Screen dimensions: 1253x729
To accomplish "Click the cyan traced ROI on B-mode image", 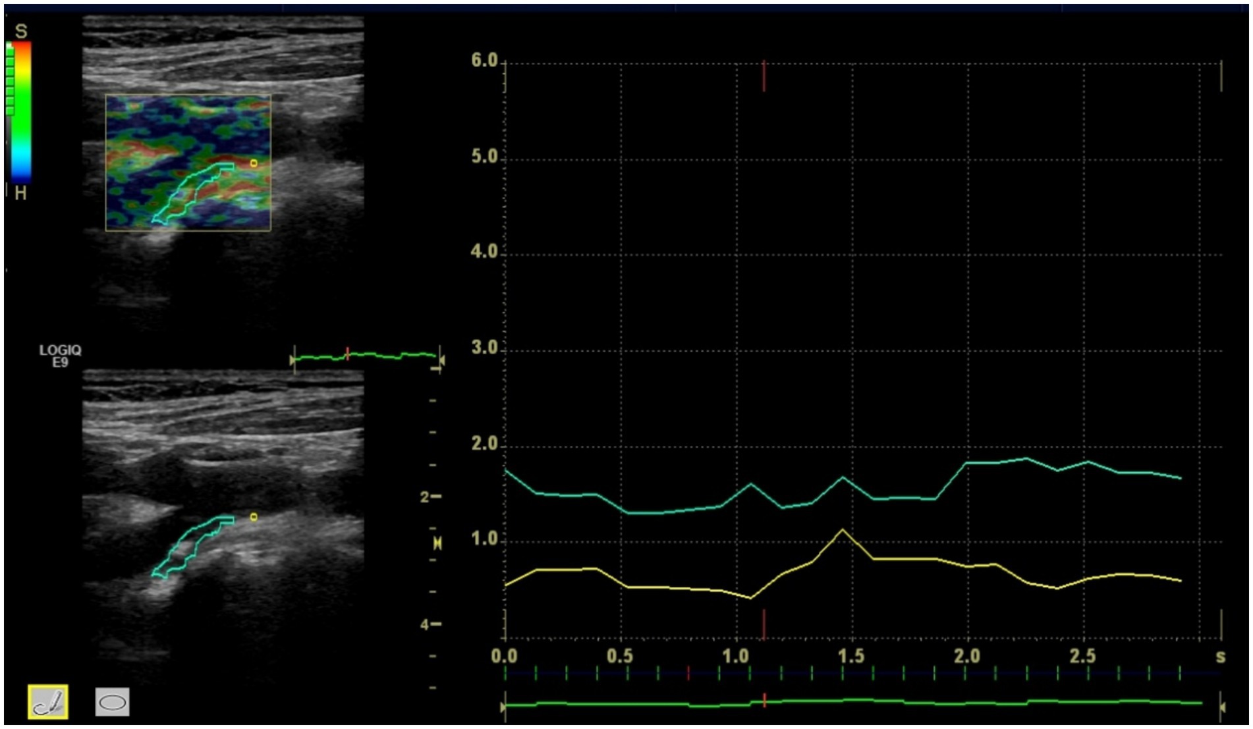I will tap(191, 545).
